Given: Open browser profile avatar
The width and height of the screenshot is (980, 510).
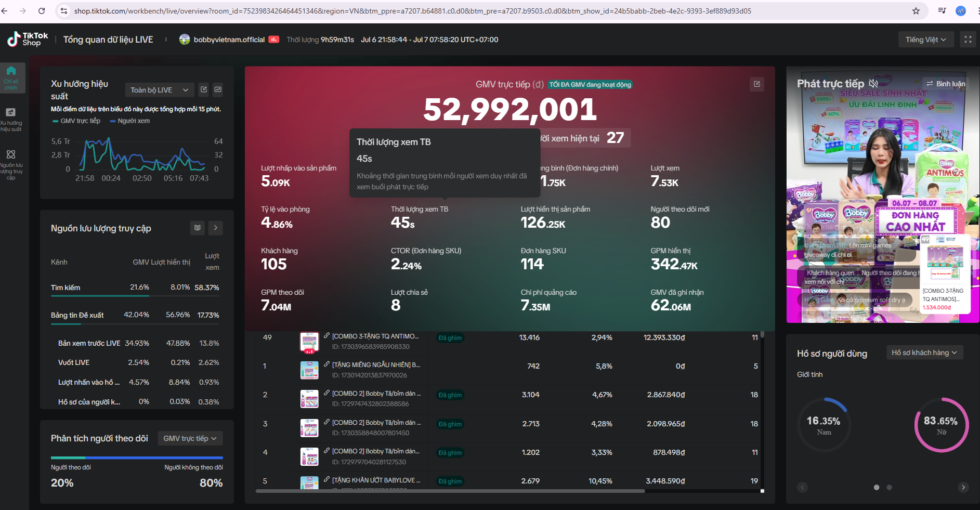Looking at the screenshot, I should 961,11.
